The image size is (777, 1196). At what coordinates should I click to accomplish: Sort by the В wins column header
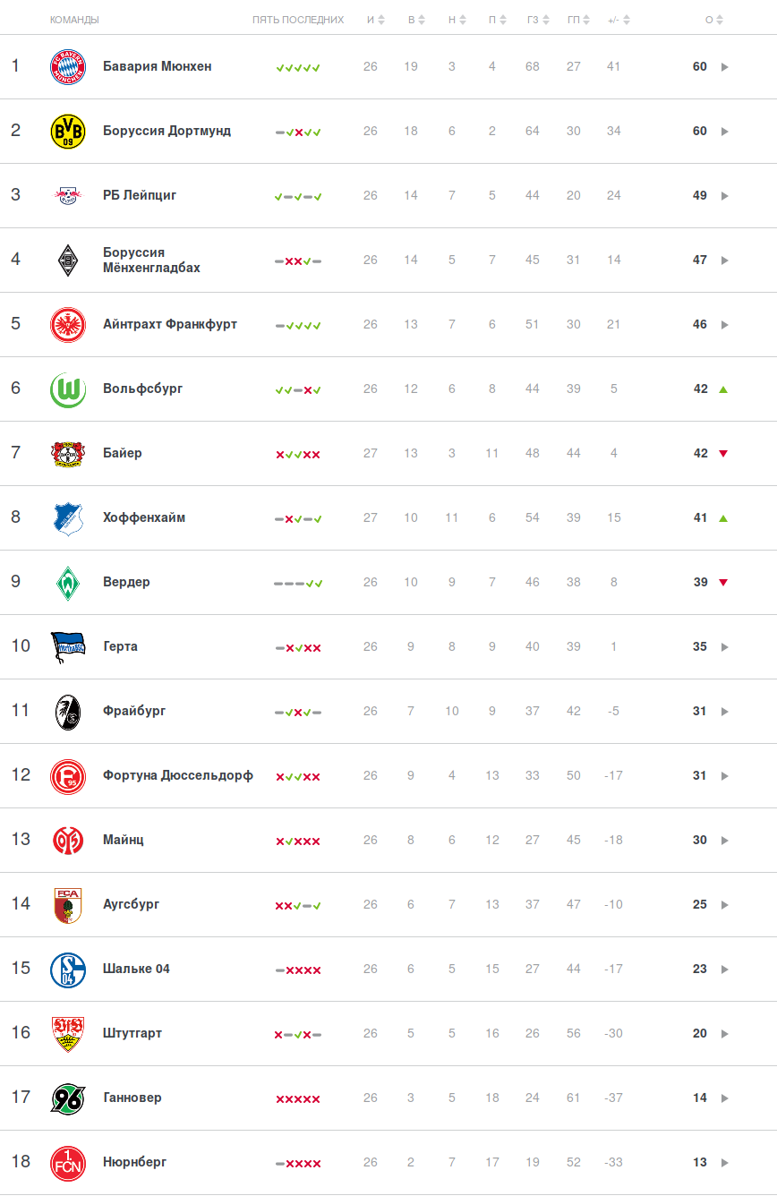pyautogui.click(x=415, y=20)
